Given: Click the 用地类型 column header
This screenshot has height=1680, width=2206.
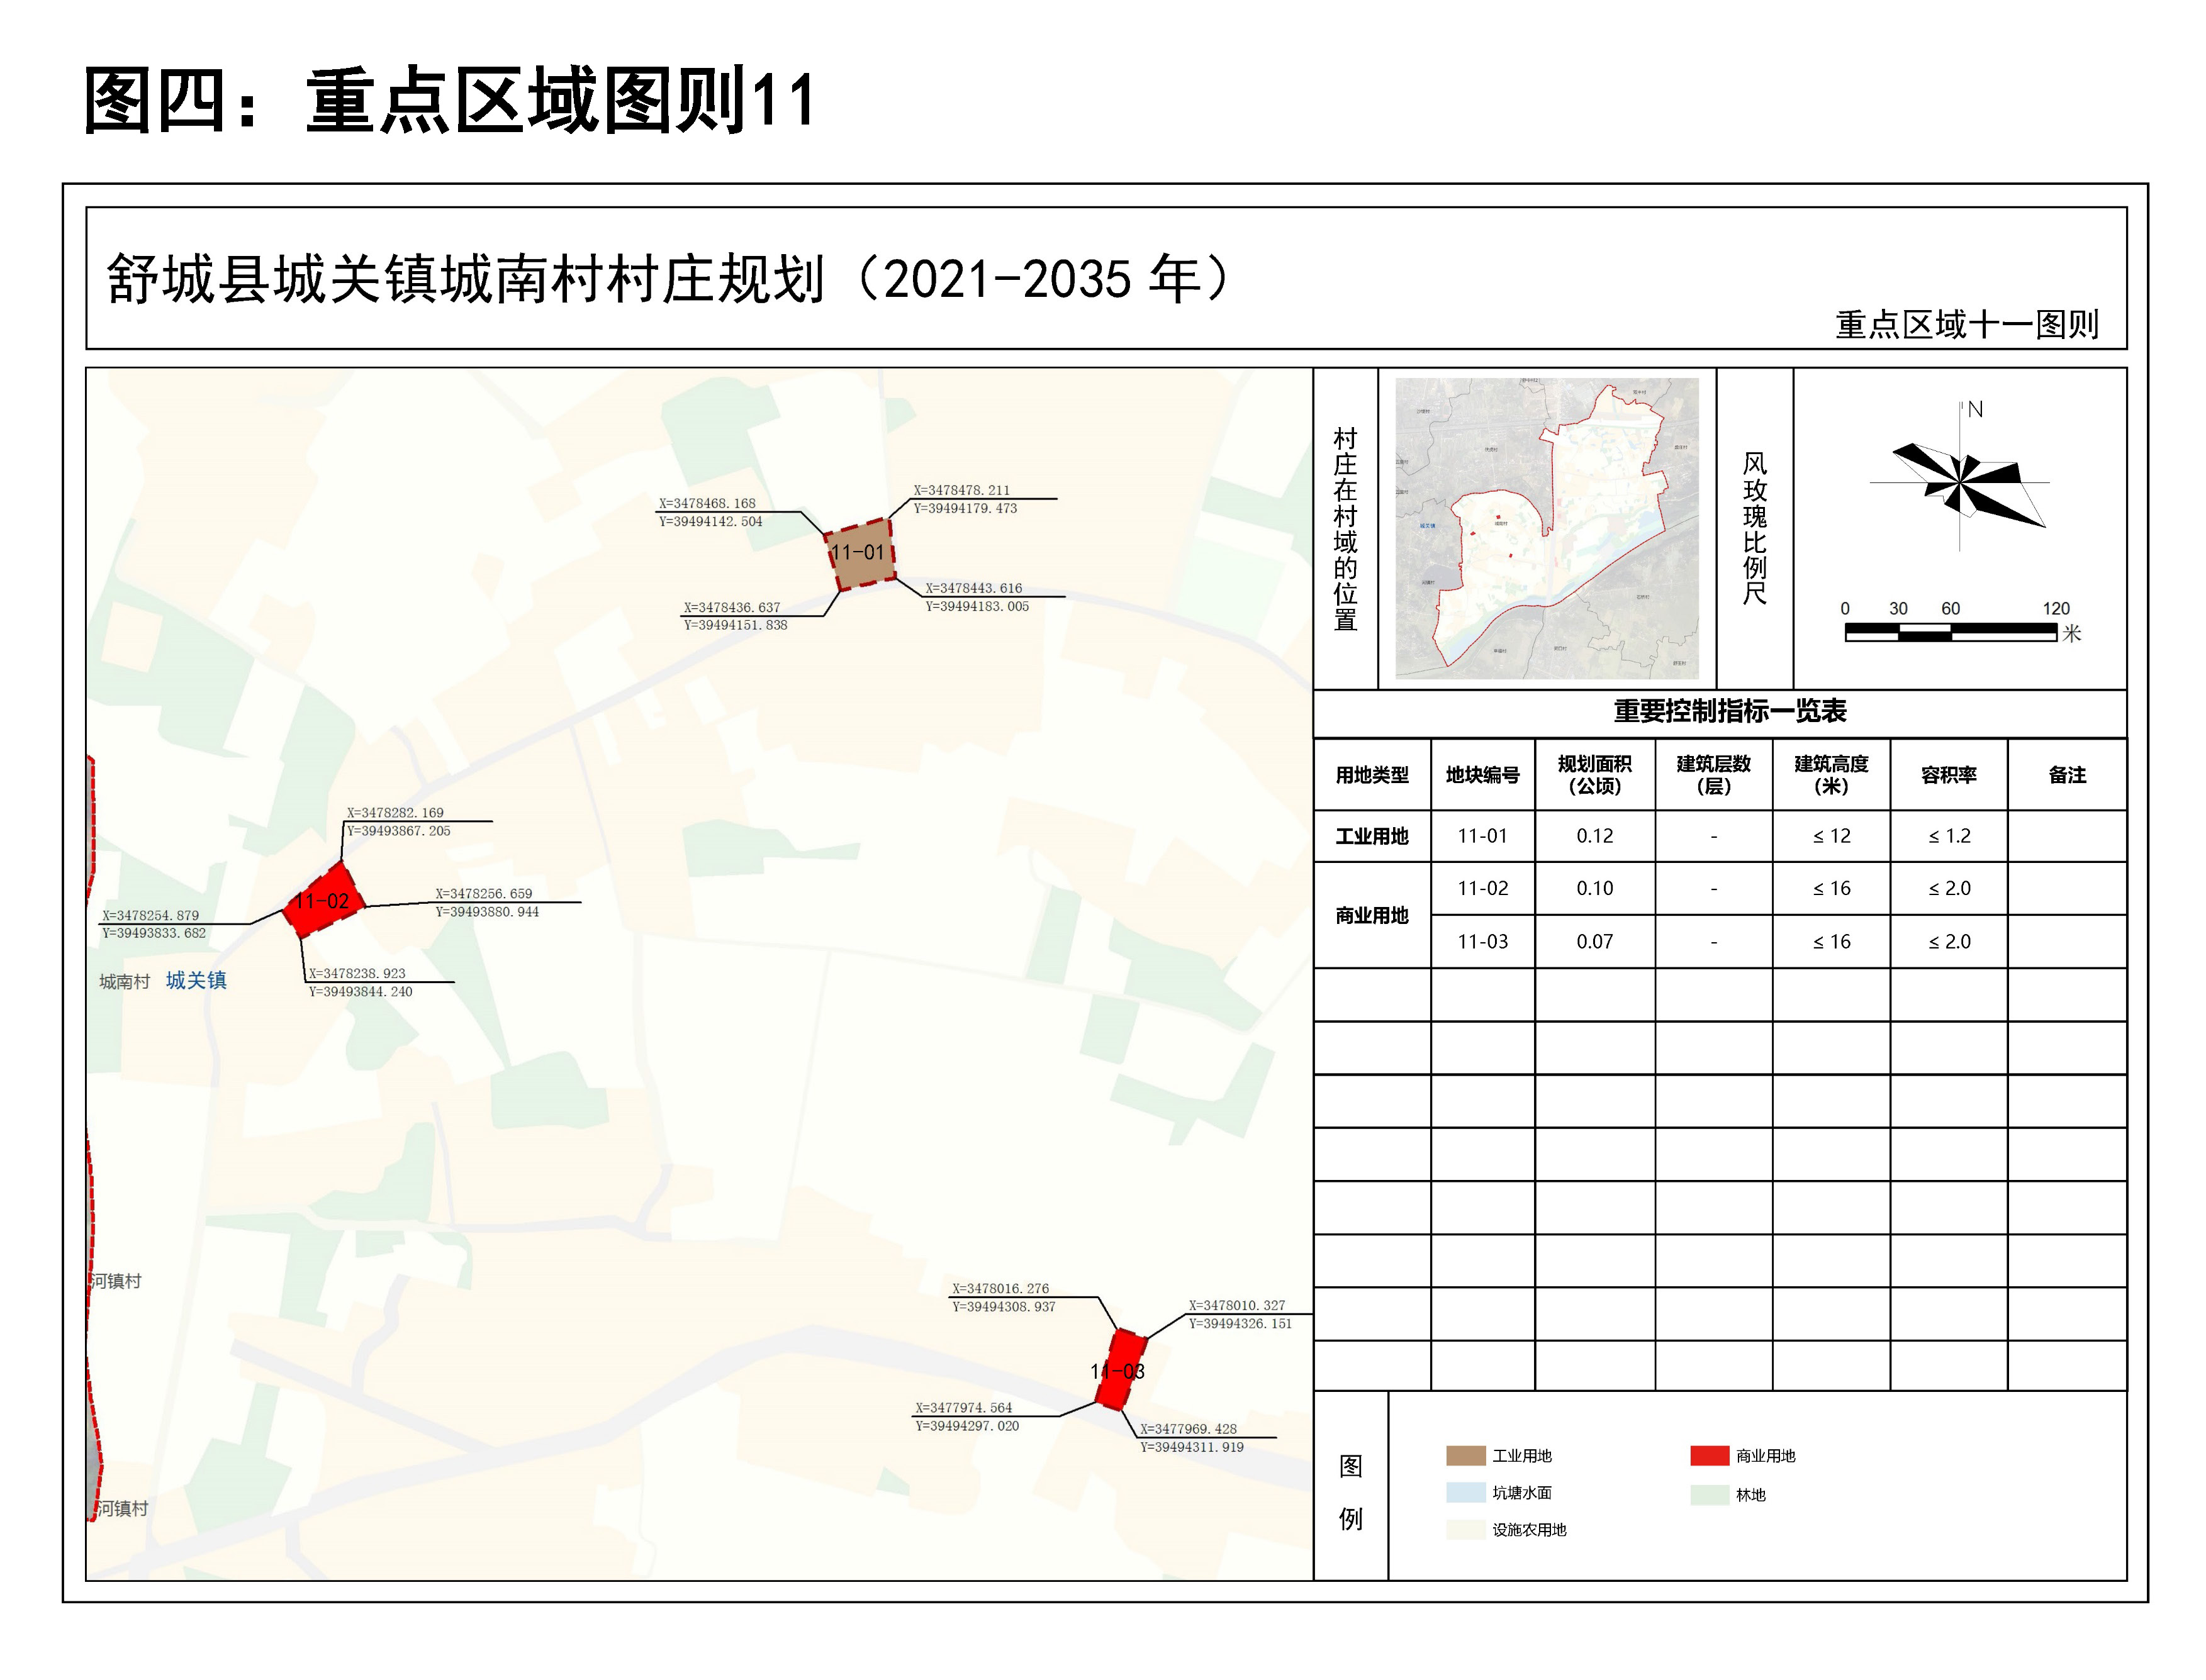Looking at the screenshot, I should [x=1372, y=775].
